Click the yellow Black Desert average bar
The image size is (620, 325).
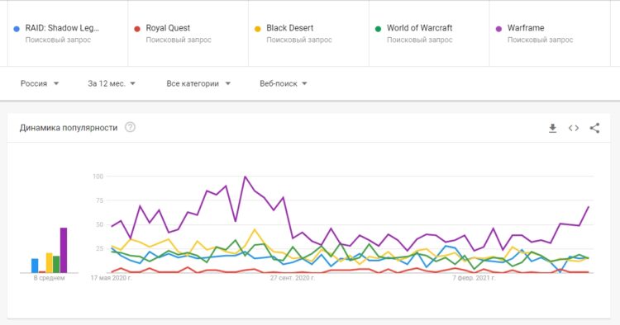coord(49,262)
